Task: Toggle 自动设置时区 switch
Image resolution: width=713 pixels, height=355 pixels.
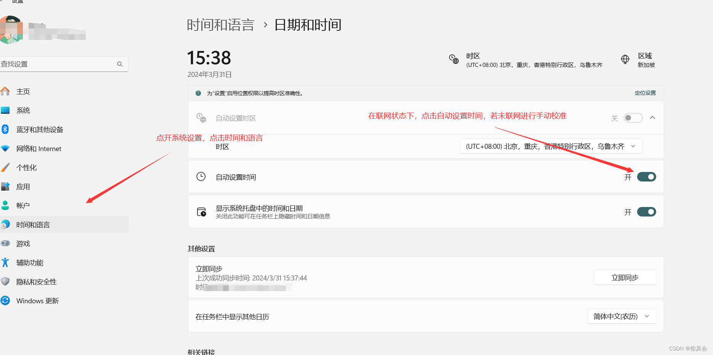Action: 633,118
